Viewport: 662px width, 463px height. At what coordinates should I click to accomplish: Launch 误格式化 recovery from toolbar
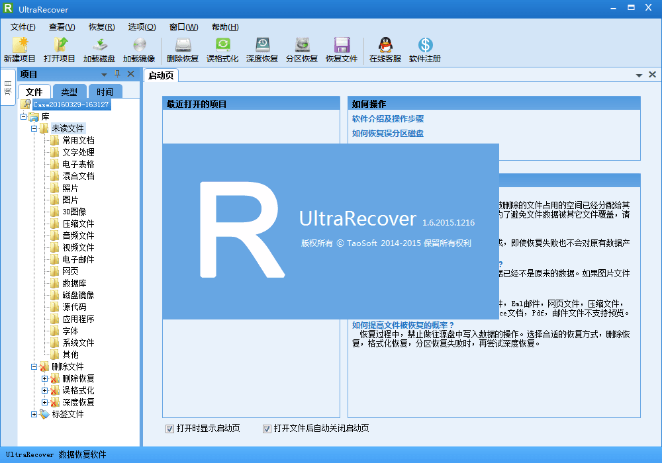pos(222,50)
